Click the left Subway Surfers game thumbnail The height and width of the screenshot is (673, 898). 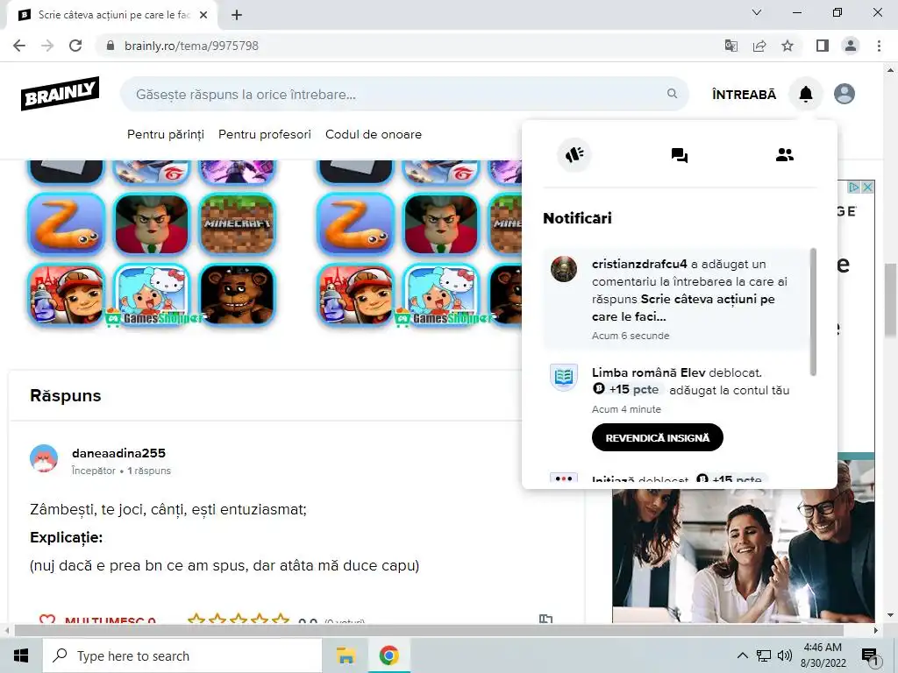pyautogui.click(x=67, y=294)
